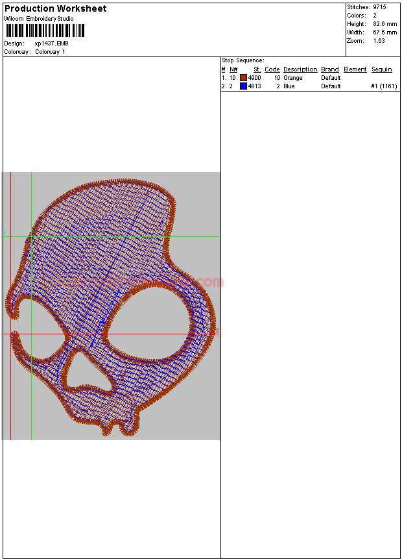This screenshot has width=402, height=559.
Task: Click the stitch count 4813 in Blue row
Action: 254,86
